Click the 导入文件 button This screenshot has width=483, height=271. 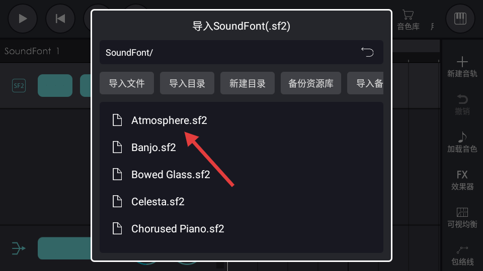[127, 83]
